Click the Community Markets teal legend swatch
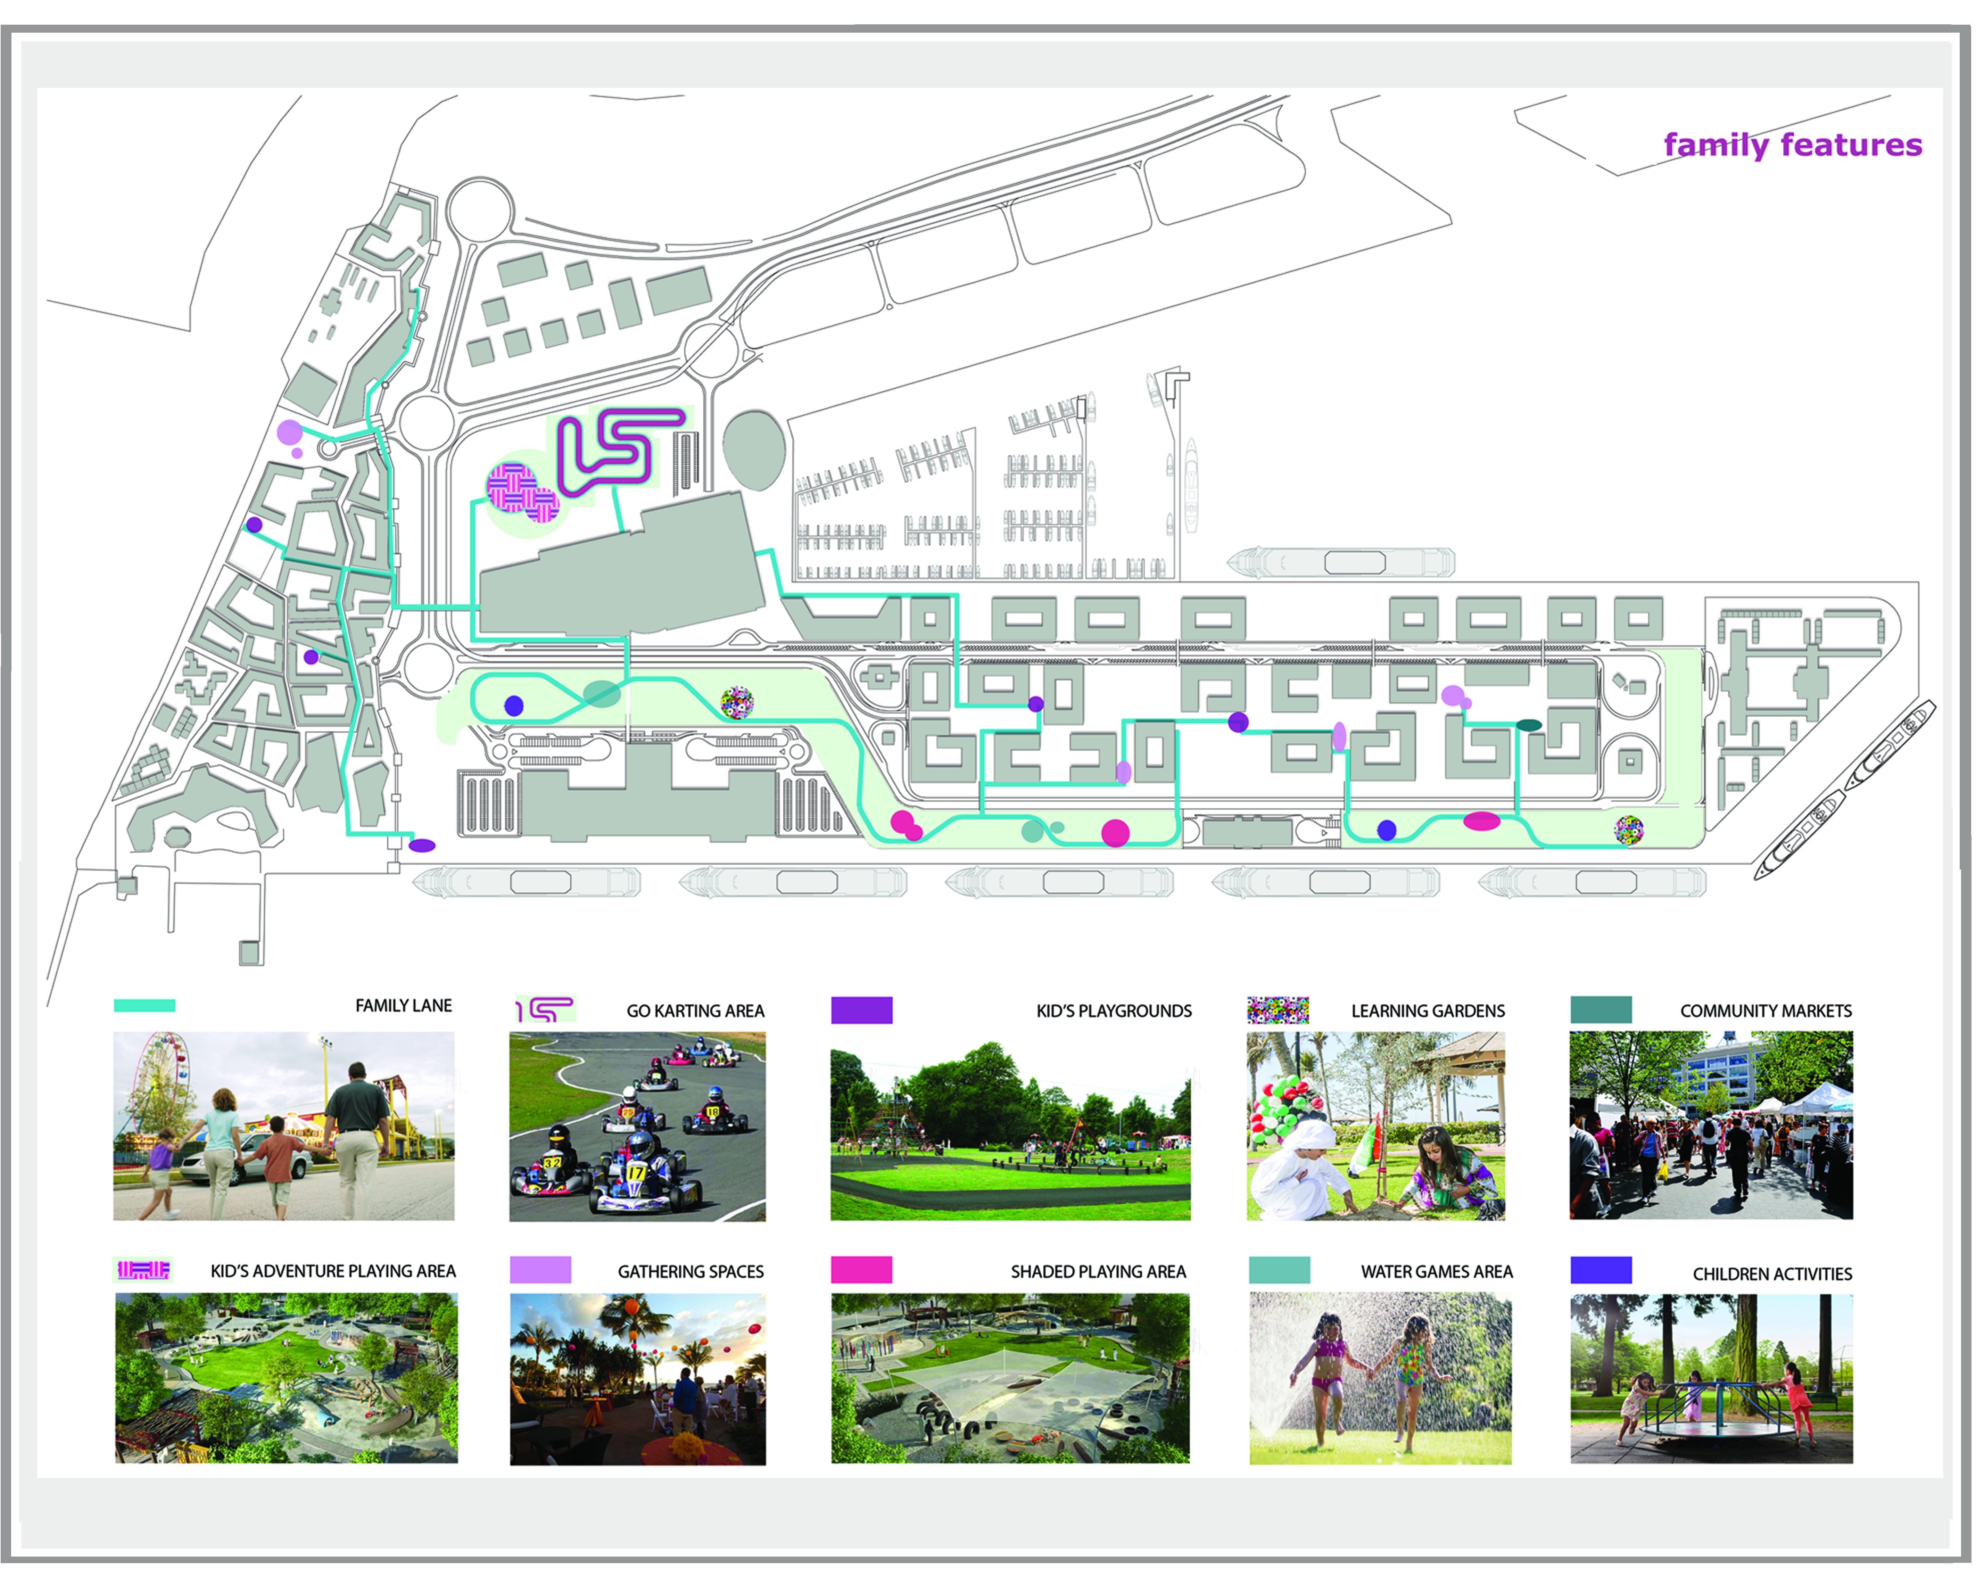The image size is (1984, 1592). pyautogui.click(x=1601, y=1009)
